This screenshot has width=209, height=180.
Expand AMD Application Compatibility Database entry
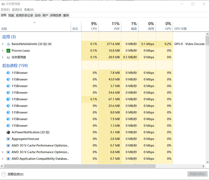[3, 159]
